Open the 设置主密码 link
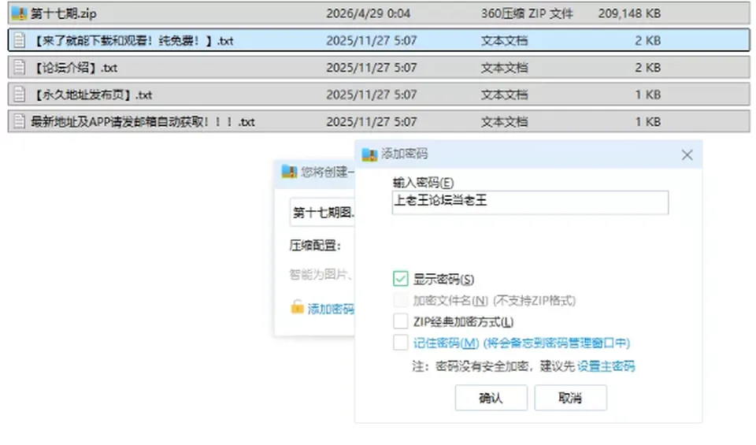756x445 pixels. pos(606,366)
